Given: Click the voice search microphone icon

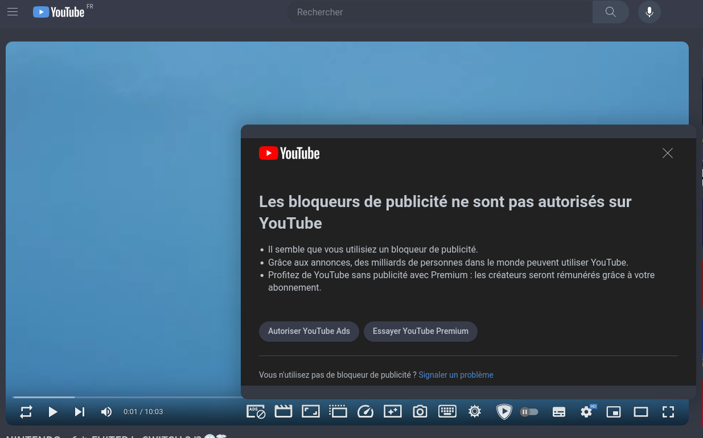Looking at the screenshot, I should click(649, 12).
